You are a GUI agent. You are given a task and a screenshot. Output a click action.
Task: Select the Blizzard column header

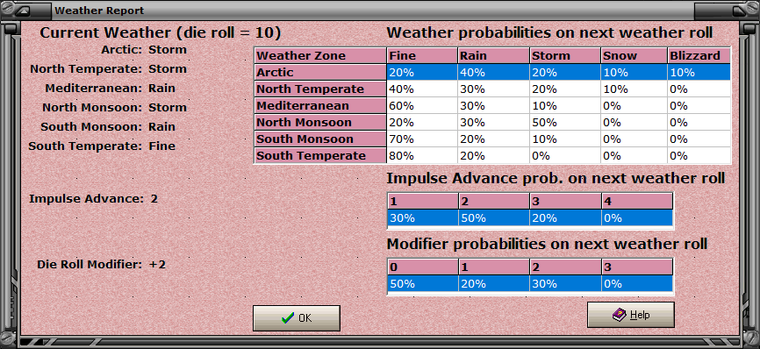tap(699, 55)
